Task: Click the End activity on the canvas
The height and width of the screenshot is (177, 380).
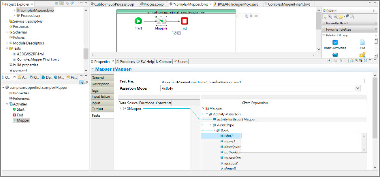Action: (184, 21)
